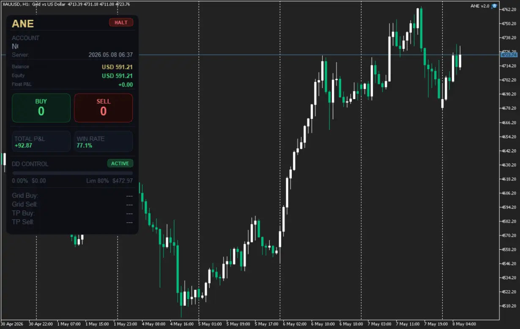The width and height of the screenshot is (520, 329).
Task: Click price axis value 4510.20
Action: [509, 306]
